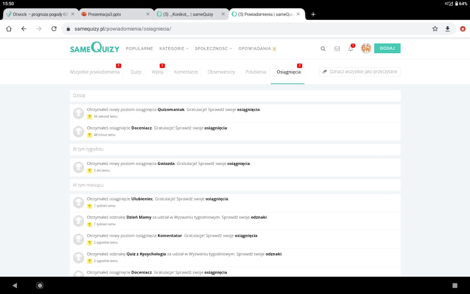
Task: Click trophy icon of Quizomaniak notification
Action: pyautogui.click(x=78, y=113)
